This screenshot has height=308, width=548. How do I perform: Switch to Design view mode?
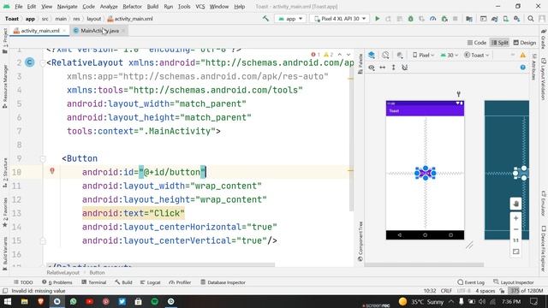pyautogui.click(x=525, y=43)
